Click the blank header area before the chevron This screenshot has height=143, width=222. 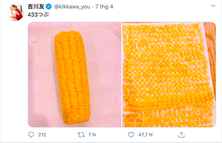161,6
